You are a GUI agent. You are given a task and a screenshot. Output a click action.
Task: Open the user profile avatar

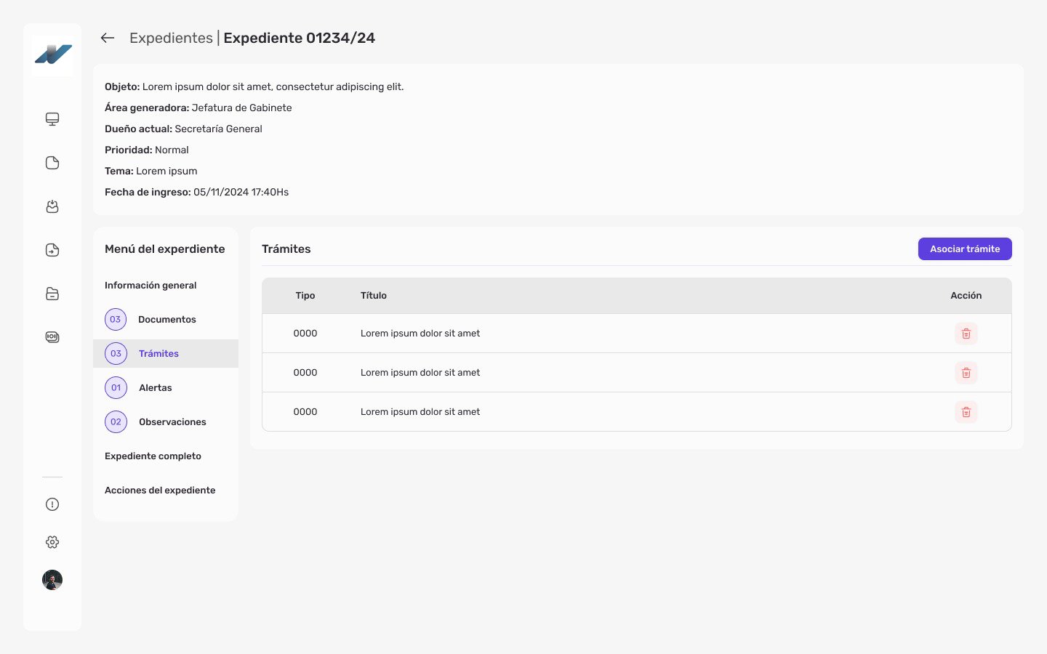tap(52, 580)
